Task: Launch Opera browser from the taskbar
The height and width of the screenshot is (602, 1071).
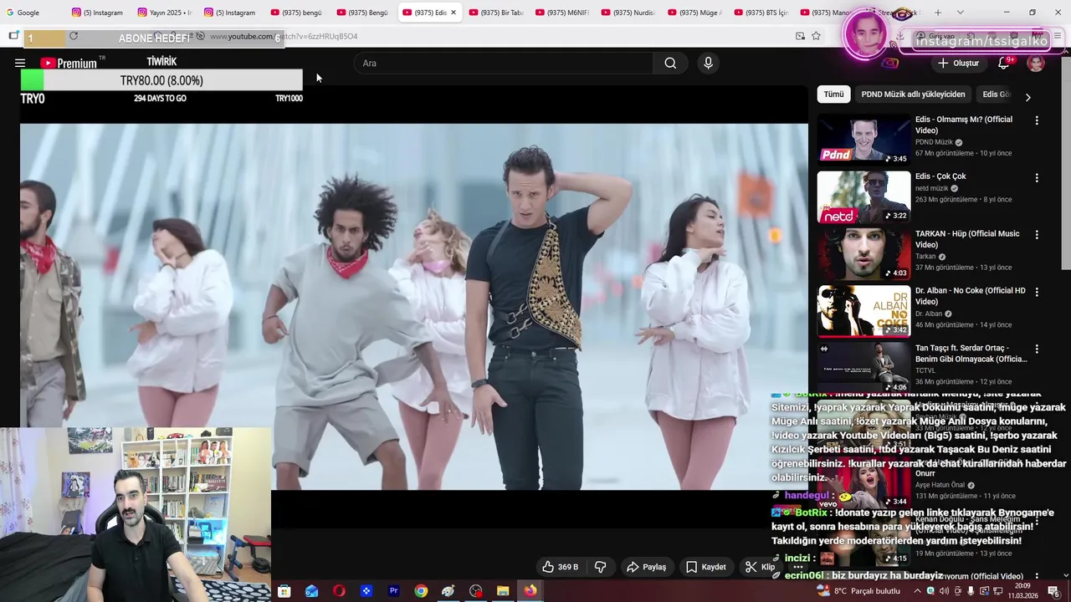Action: click(x=339, y=591)
